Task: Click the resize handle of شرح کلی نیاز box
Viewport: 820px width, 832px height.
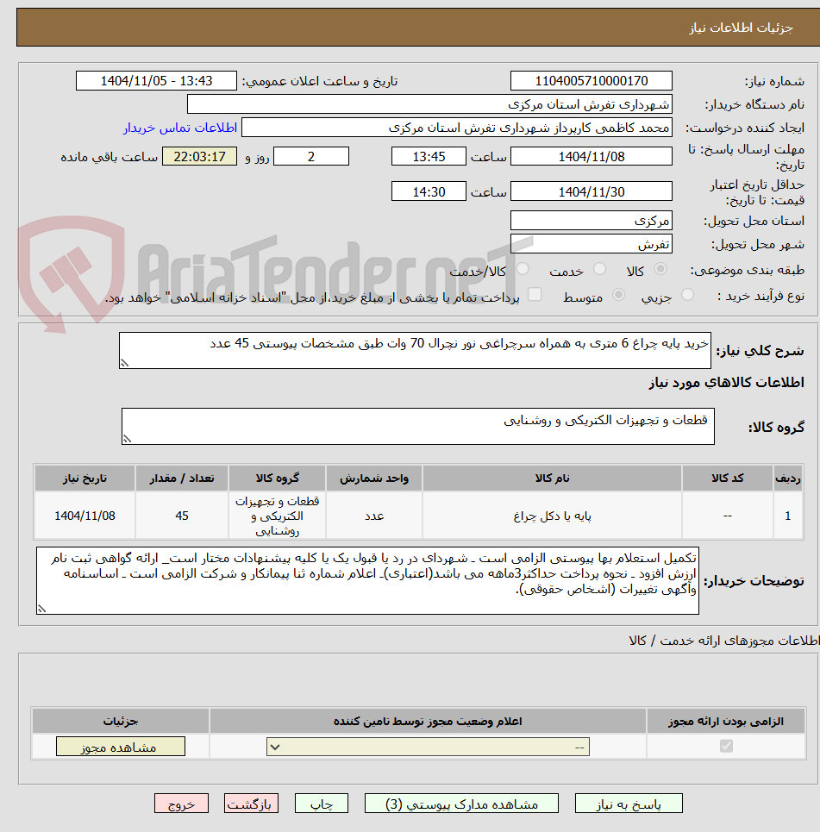Action: point(124,364)
